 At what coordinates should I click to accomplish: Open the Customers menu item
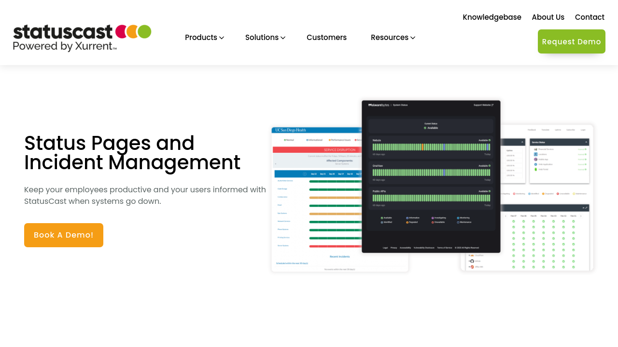click(x=326, y=38)
